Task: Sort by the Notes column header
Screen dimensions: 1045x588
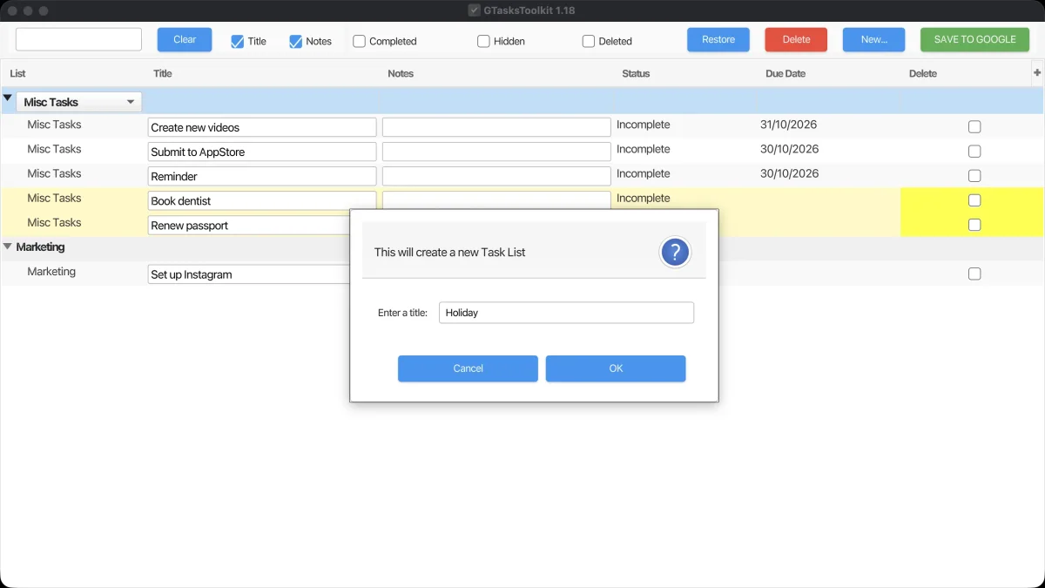Action: [x=401, y=74]
